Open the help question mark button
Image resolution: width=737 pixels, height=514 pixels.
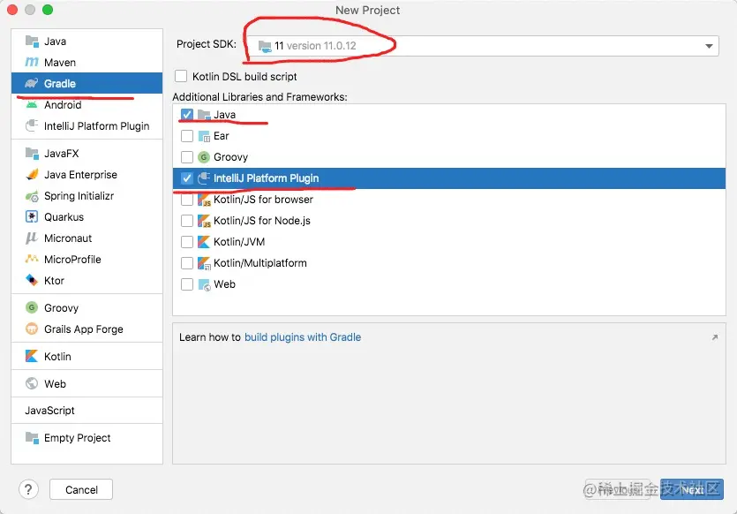tap(28, 489)
